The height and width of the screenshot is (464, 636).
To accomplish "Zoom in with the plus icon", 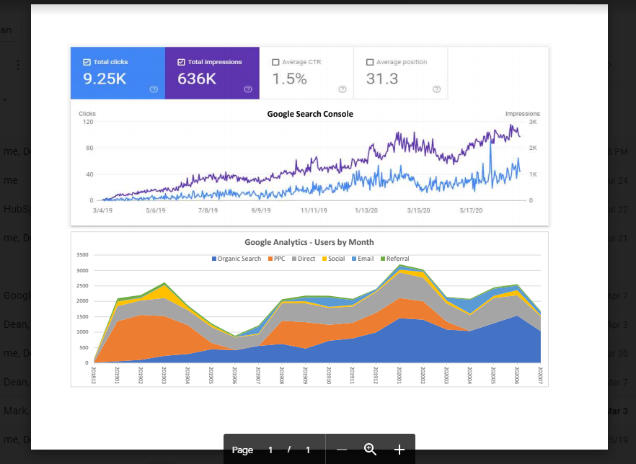I will [x=399, y=450].
